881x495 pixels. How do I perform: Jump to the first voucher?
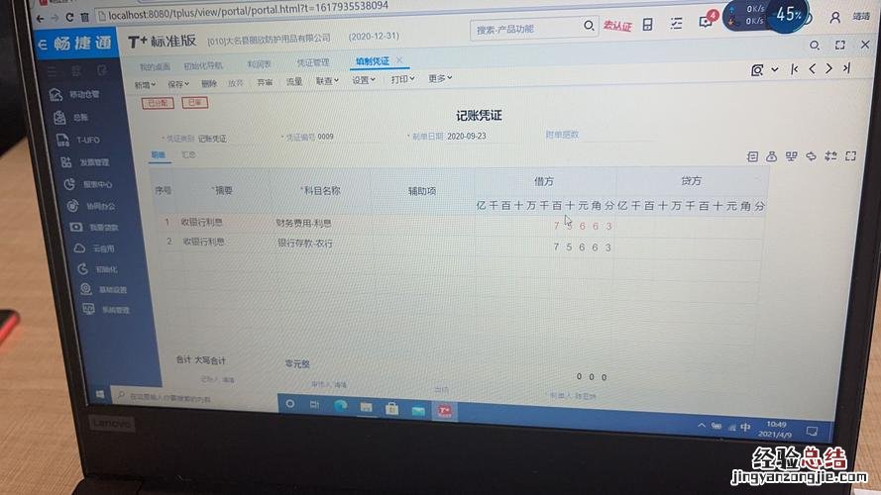point(794,69)
